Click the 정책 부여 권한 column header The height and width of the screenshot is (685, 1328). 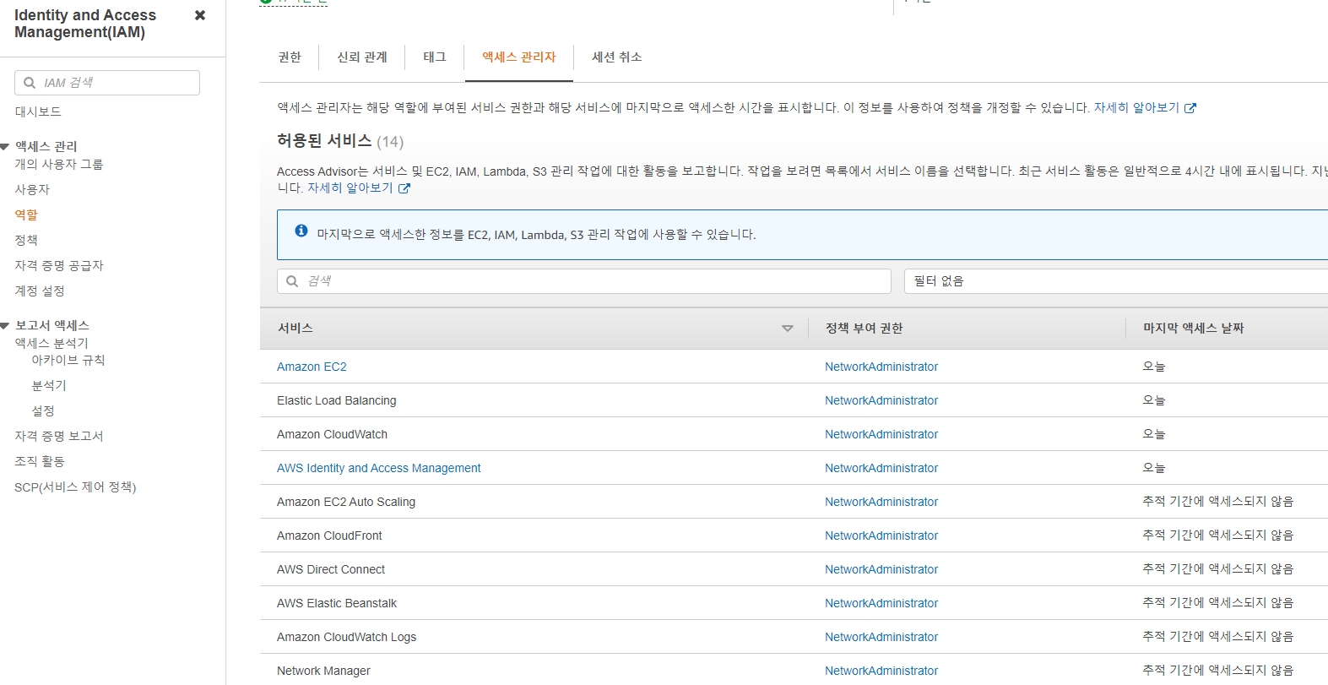tap(865, 328)
